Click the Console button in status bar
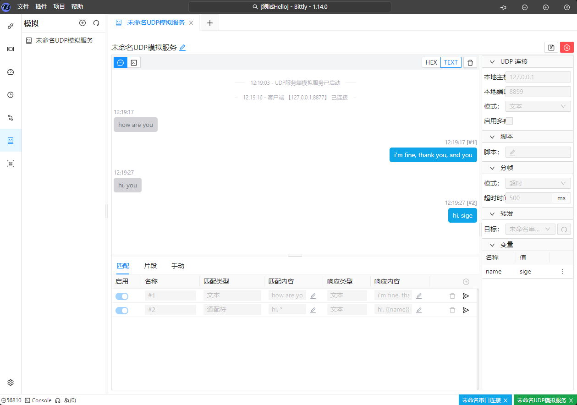Viewport: 577px width, 405px height. coord(38,400)
